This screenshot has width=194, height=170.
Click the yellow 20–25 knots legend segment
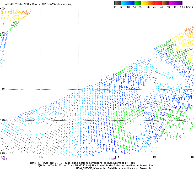click(145, 3)
